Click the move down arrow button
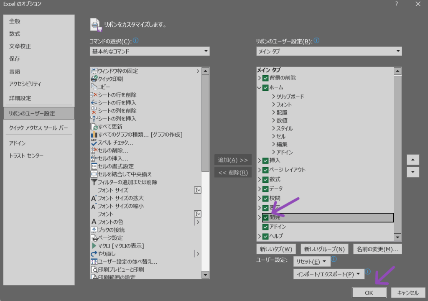 click(x=413, y=172)
